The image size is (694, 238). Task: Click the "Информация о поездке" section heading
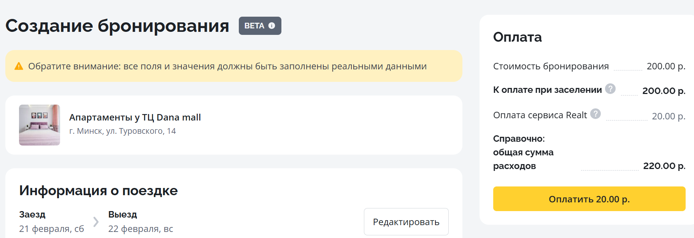pyautogui.click(x=98, y=190)
